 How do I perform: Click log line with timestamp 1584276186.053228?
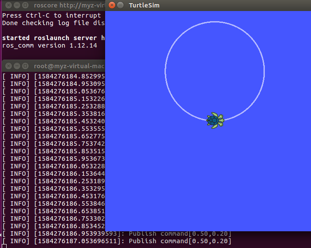(x=54, y=166)
